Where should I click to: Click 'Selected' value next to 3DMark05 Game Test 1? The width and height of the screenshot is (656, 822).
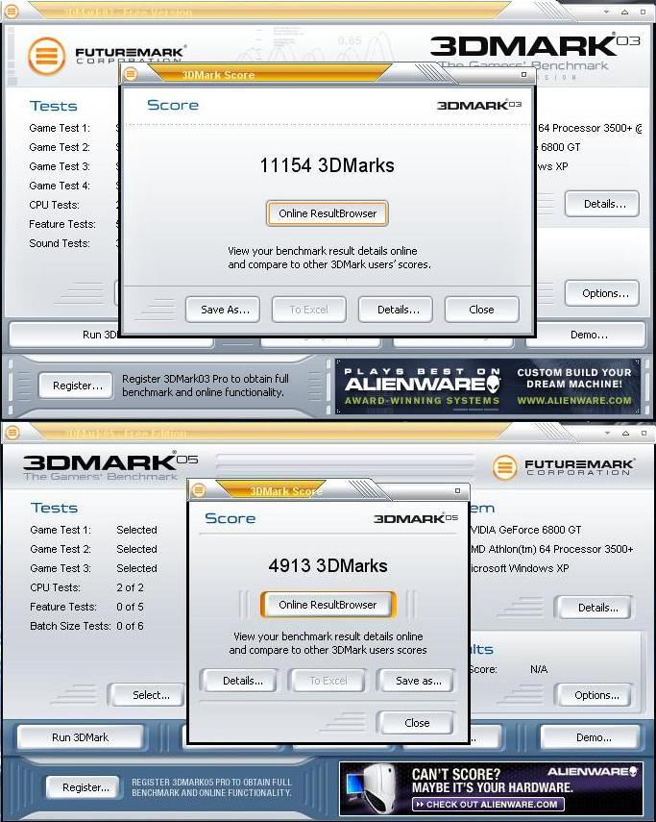click(136, 530)
